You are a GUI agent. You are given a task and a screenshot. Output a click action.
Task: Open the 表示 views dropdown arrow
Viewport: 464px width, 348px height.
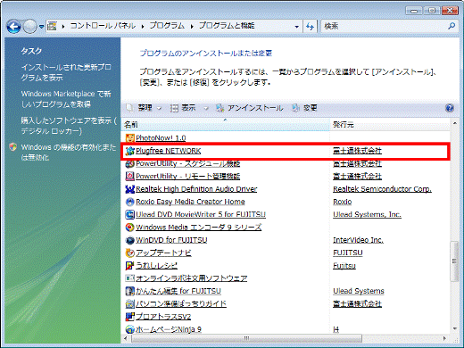click(206, 108)
